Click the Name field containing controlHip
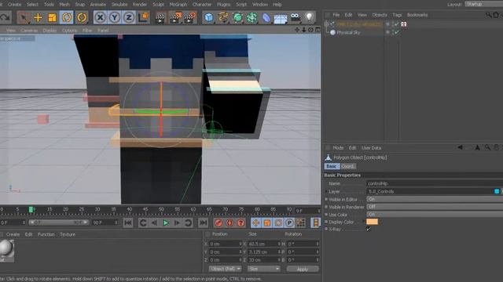 tap(435, 183)
